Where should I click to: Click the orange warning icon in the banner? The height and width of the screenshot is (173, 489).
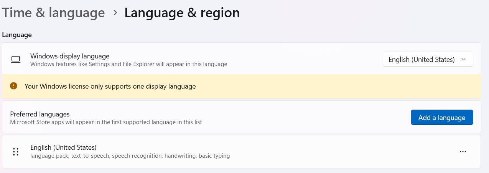14,86
